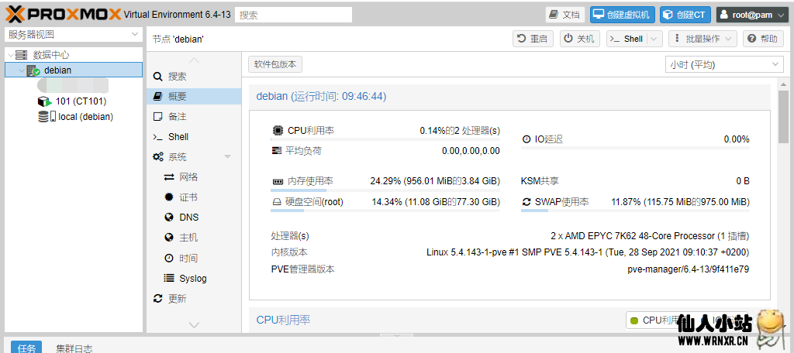Switch to the 任务 tasks tab
794x353 pixels.
(x=26, y=348)
